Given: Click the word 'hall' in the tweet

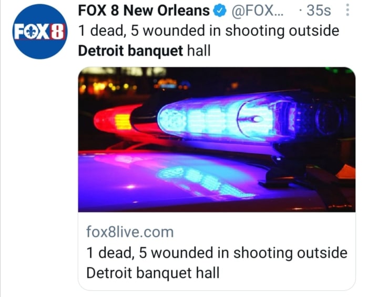Looking at the screenshot, I should (x=199, y=51).
